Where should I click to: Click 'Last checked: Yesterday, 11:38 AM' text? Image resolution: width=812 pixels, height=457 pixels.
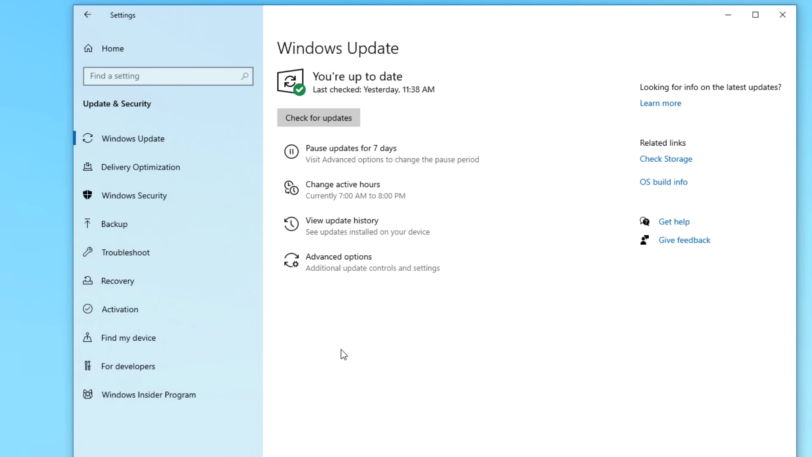[373, 90]
